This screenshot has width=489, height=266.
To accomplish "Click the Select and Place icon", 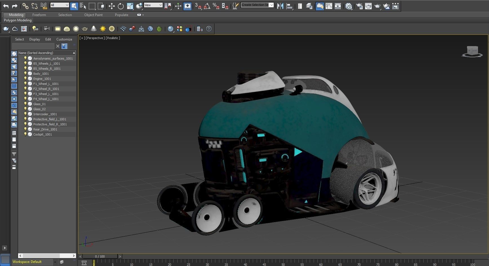I will tap(139, 6).
